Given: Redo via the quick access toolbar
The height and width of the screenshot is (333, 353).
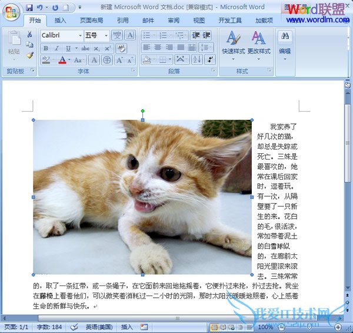Looking at the screenshot, I should pos(55,8).
